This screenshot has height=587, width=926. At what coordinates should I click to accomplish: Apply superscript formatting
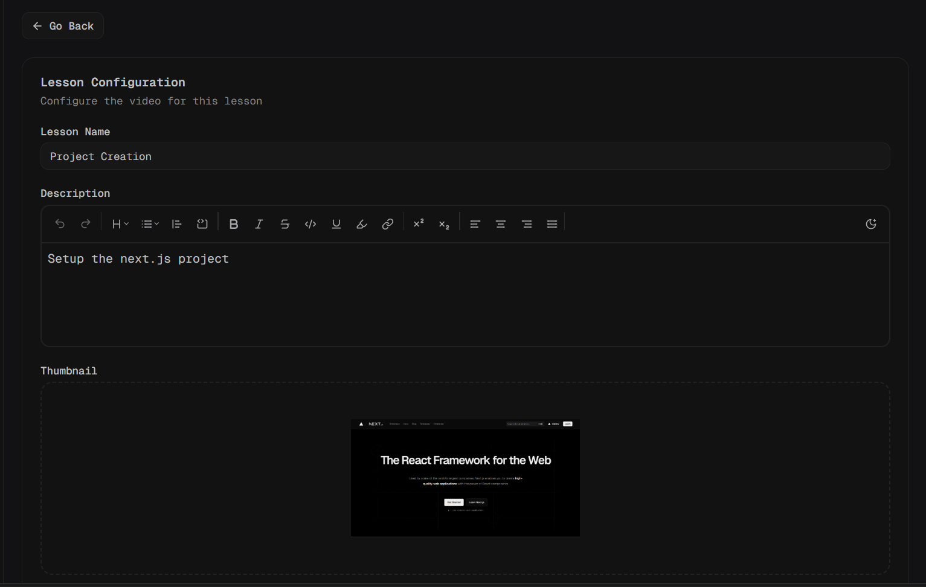click(419, 224)
